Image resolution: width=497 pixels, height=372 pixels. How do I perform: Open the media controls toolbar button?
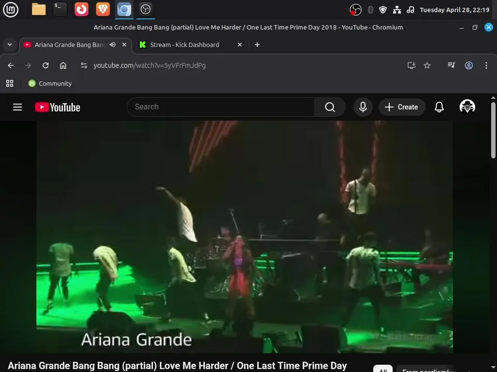click(451, 65)
